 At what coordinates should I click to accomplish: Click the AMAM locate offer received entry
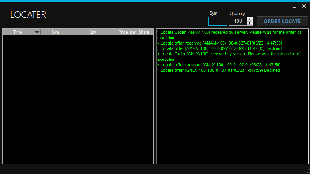point(219,43)
